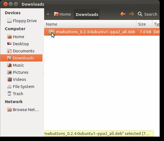The width and height of the screenshot is (164, 141).
Task: Click the Devices section heading
Action: [x=13, y=13]
